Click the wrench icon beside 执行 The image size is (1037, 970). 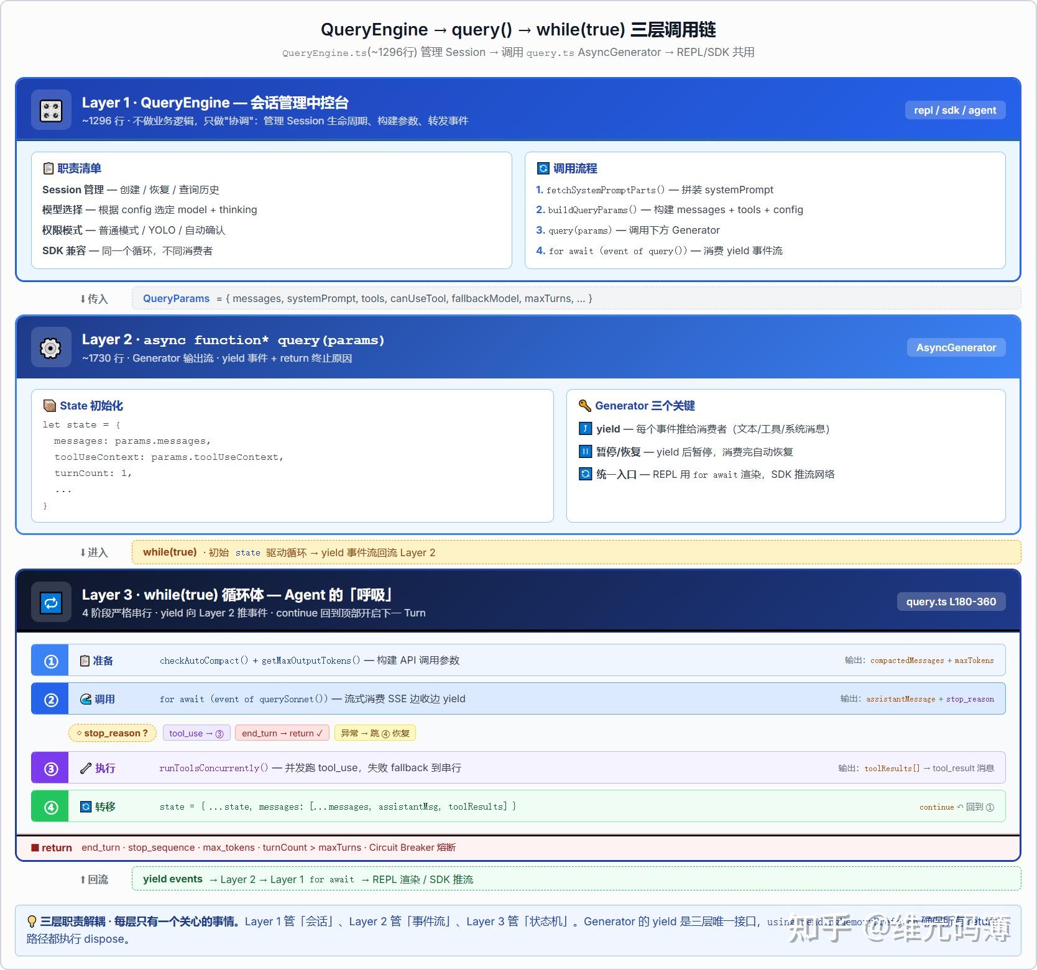coord(86,768)
